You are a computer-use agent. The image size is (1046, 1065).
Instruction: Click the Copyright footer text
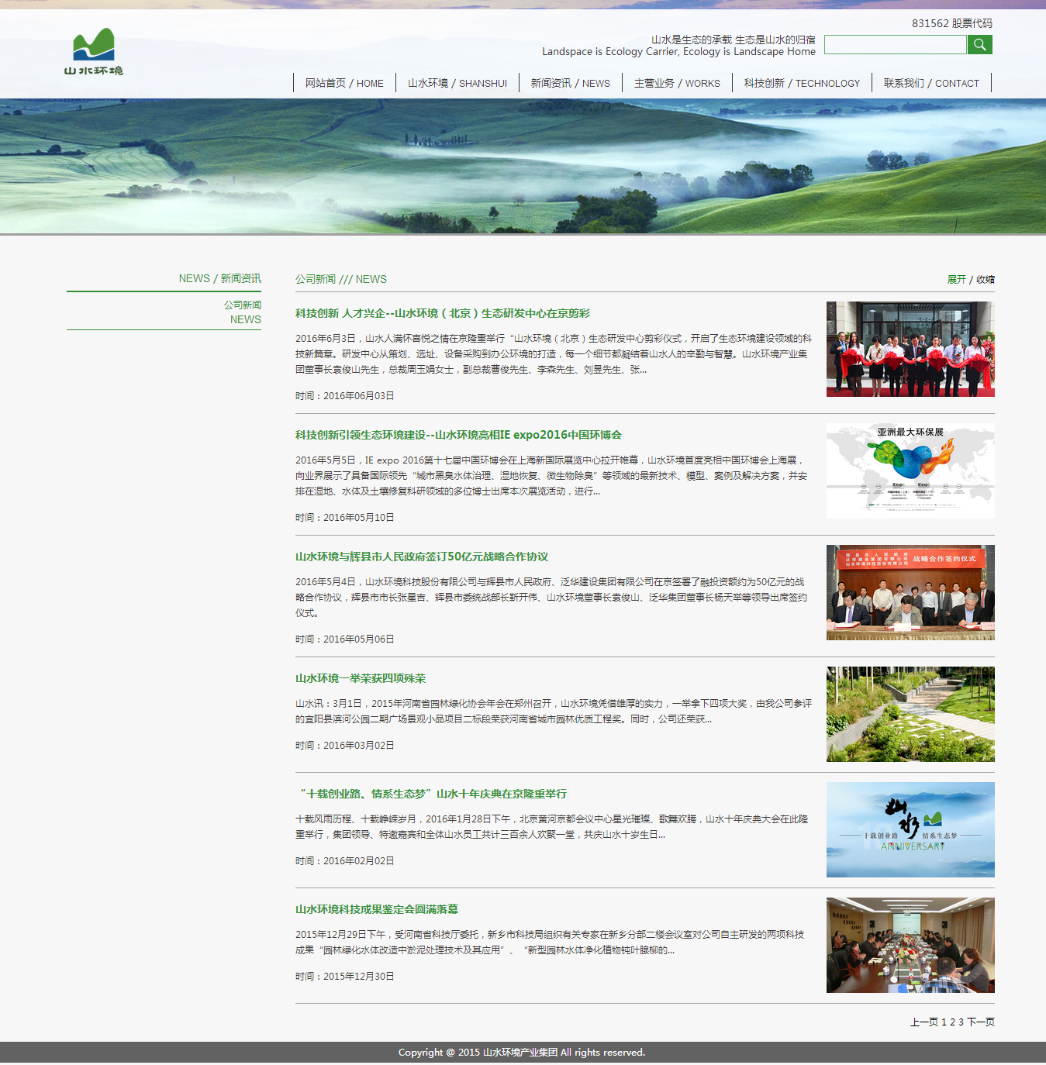point(522,1052)
